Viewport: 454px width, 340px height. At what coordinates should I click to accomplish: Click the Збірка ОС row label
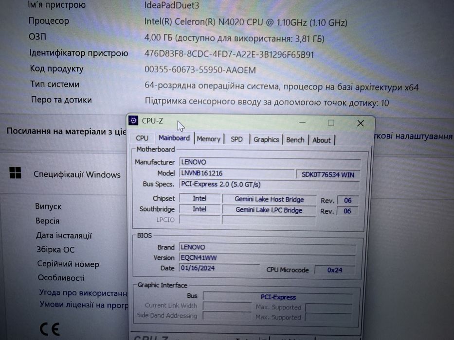click(55, 250)
